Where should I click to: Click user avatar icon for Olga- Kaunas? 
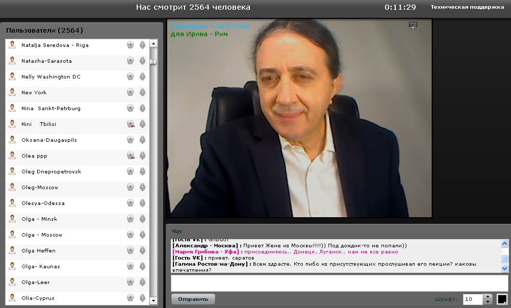tap(12, 266)
